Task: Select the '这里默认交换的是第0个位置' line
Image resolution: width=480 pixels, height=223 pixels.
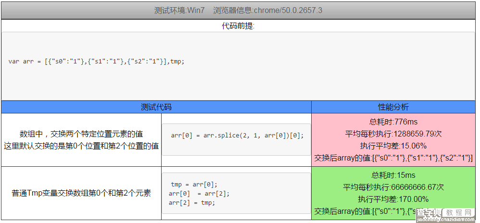Action: click(x=81, y=146)
